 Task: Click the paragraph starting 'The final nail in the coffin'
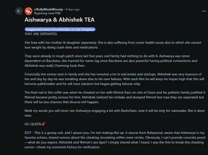point(115,97)
